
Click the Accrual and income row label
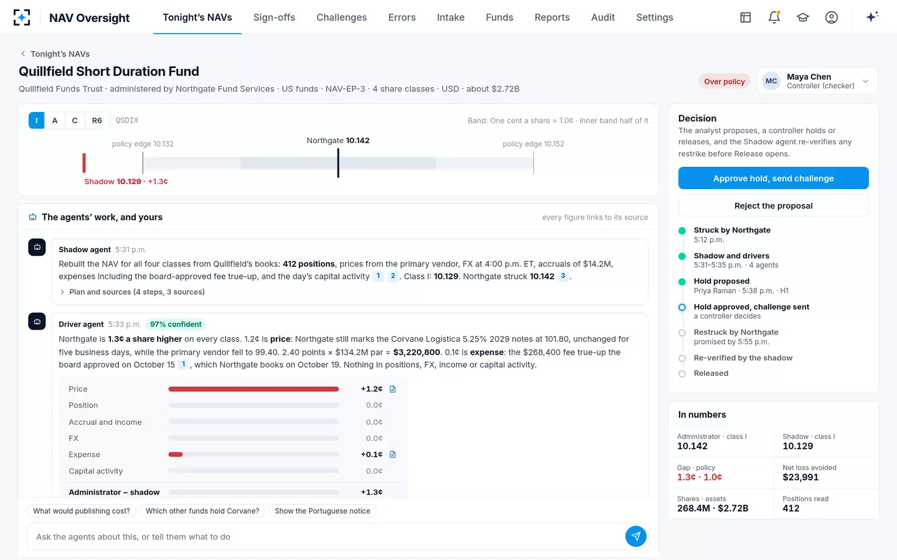(x=105, y=422)
